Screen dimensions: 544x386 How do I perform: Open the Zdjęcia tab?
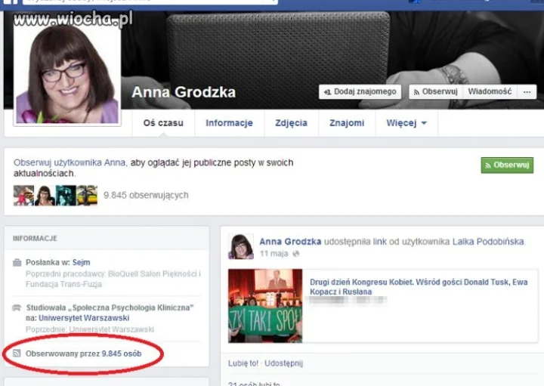[x=291, y=123]
